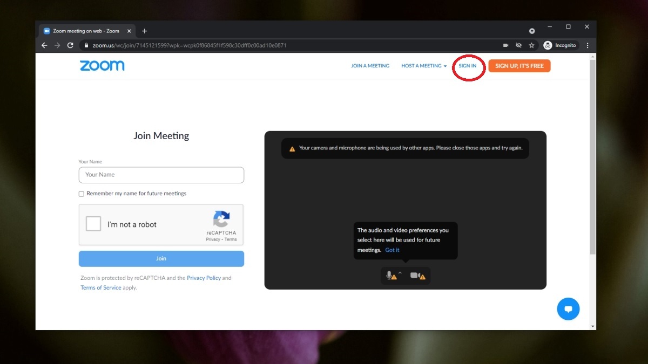Minimize the Chrome window
This screenshot has width=648, height=364.
click(549, 26)
